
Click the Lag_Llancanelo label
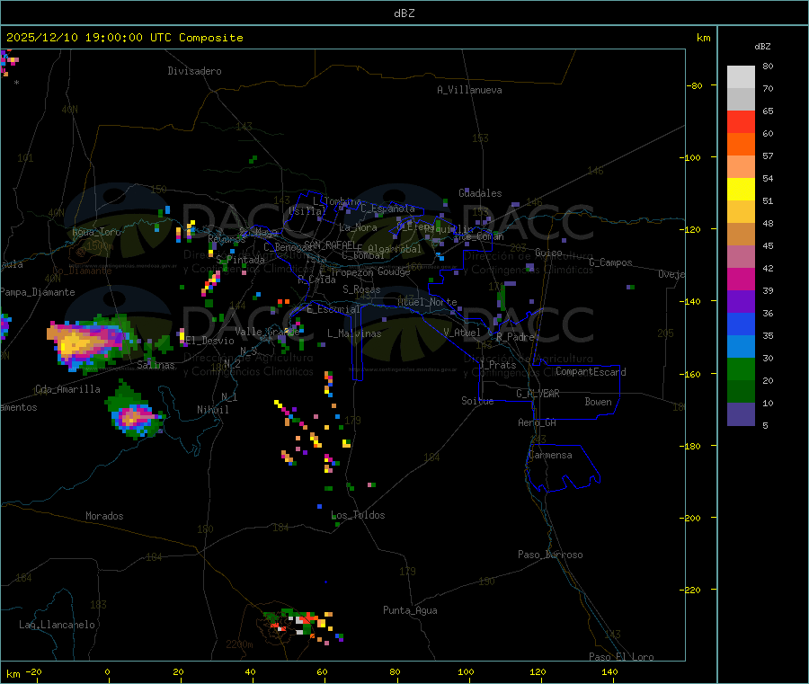57,624
